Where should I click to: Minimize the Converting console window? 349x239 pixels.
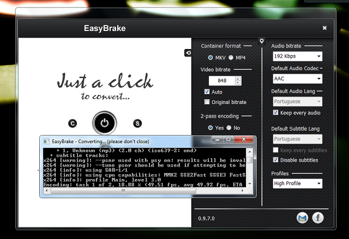point(218,139)
